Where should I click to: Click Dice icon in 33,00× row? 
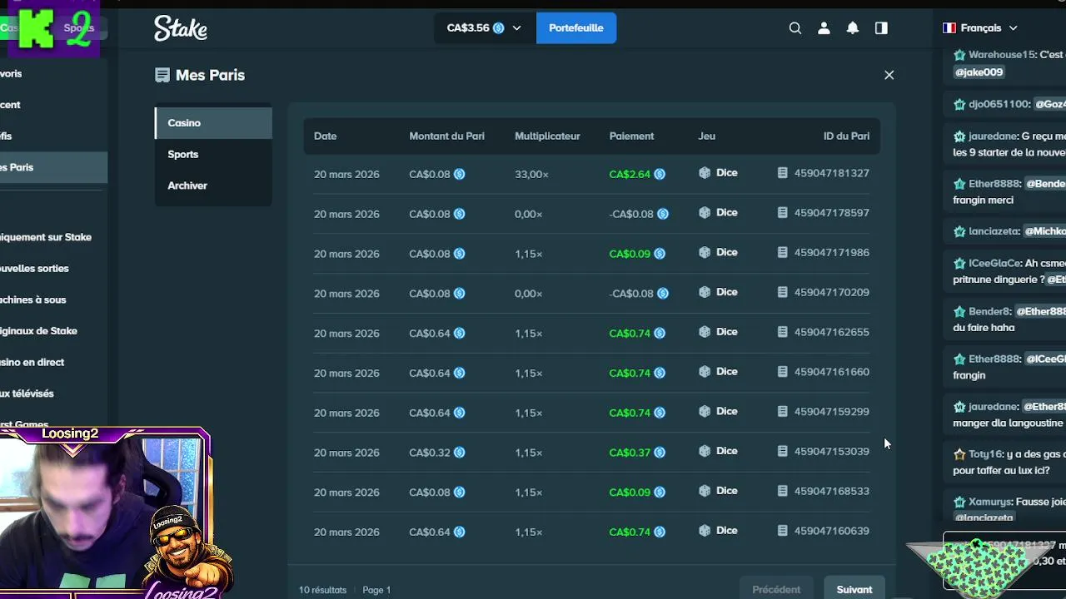click(705, 173)
